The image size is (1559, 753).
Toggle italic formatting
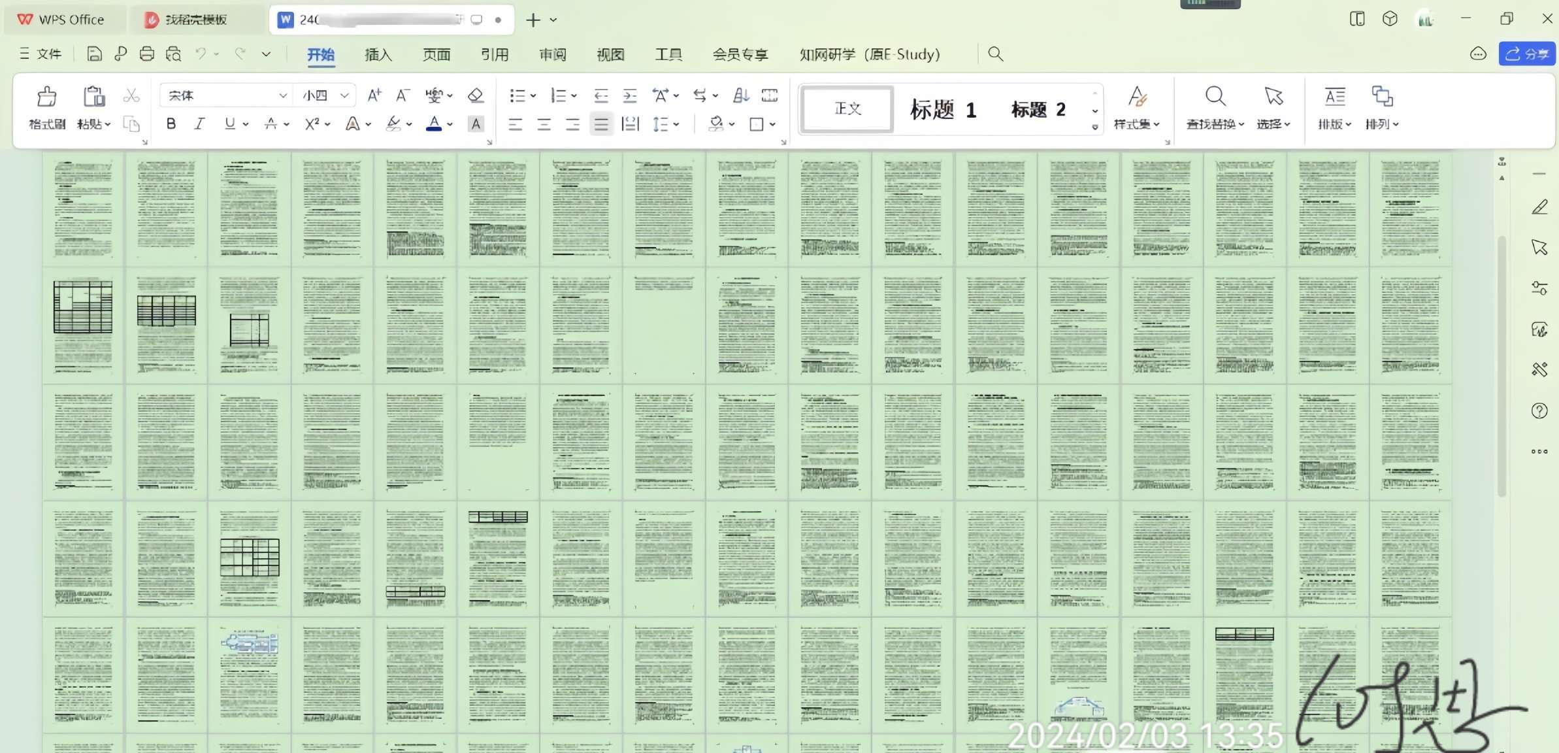[200, 124]
